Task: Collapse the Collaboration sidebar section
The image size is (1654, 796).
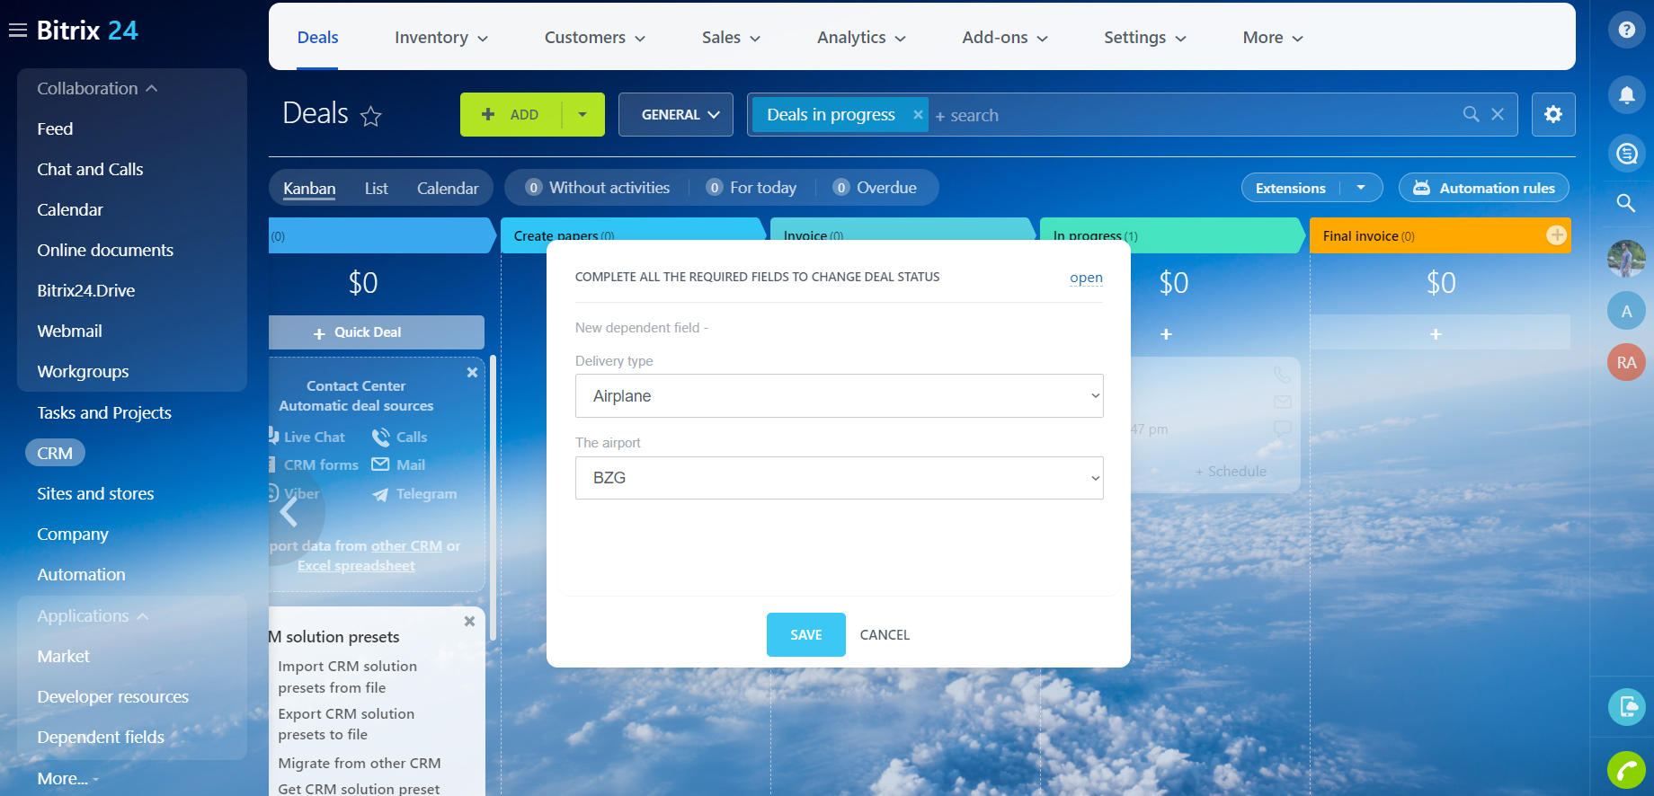Action: point(97,89)
